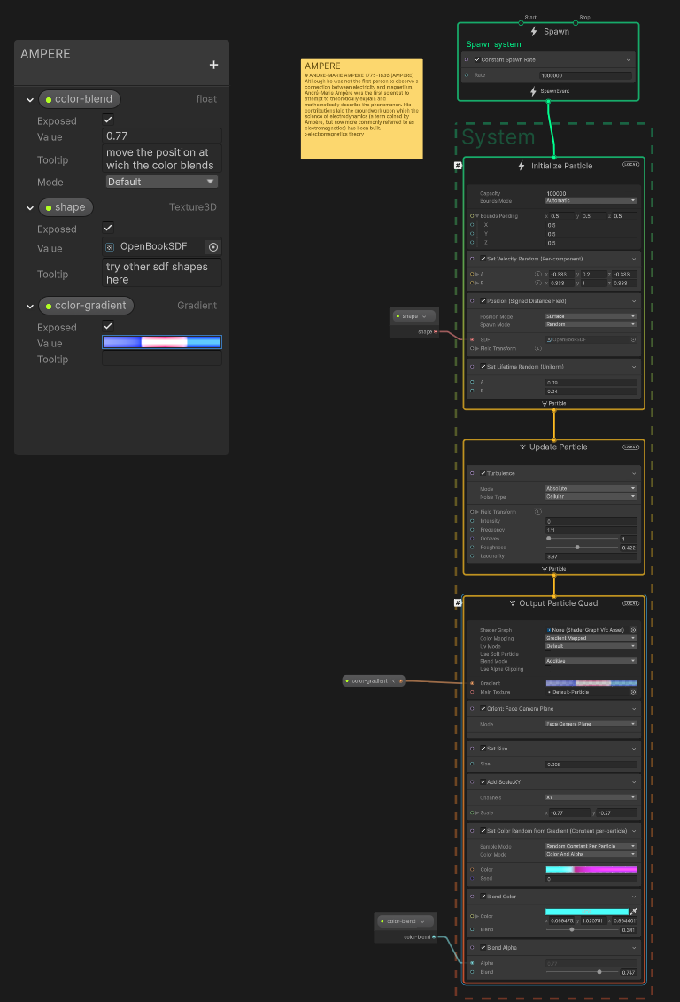Image resolution: width=680 pixels, height=1002 pixels.
Task: Open the SDF object picker in Initialize Particle
Action: pyautogui.click(x=633, y=340)
